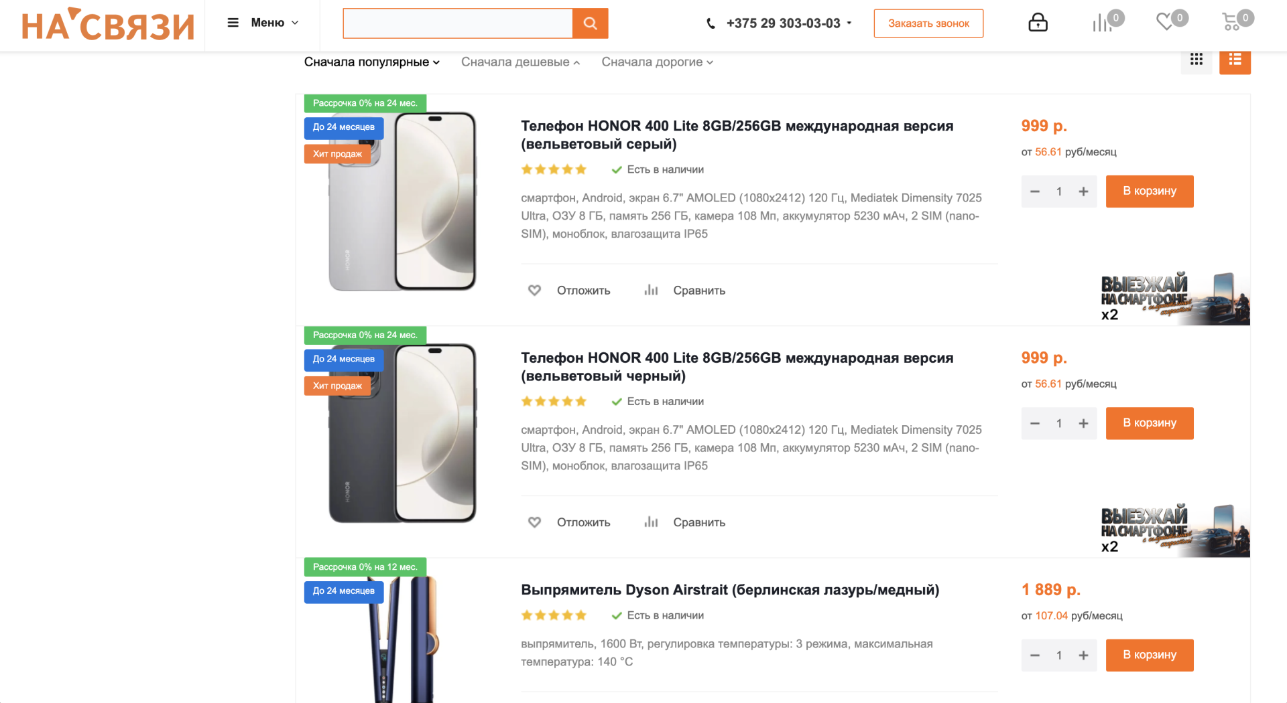The image size is (1287, 703).
Task: Open the cart icon showing 0 items
Action: tap(1233, 21)
